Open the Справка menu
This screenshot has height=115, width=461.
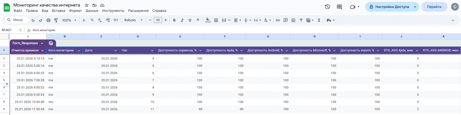(159, 11)
